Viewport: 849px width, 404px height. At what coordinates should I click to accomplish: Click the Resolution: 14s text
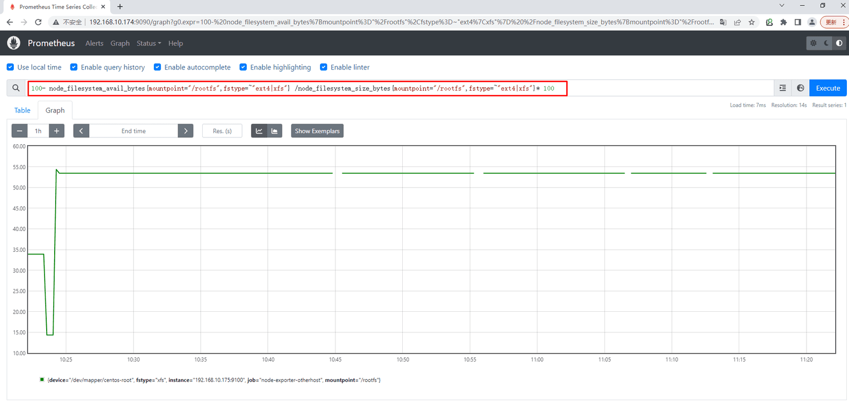coord(789,105)
